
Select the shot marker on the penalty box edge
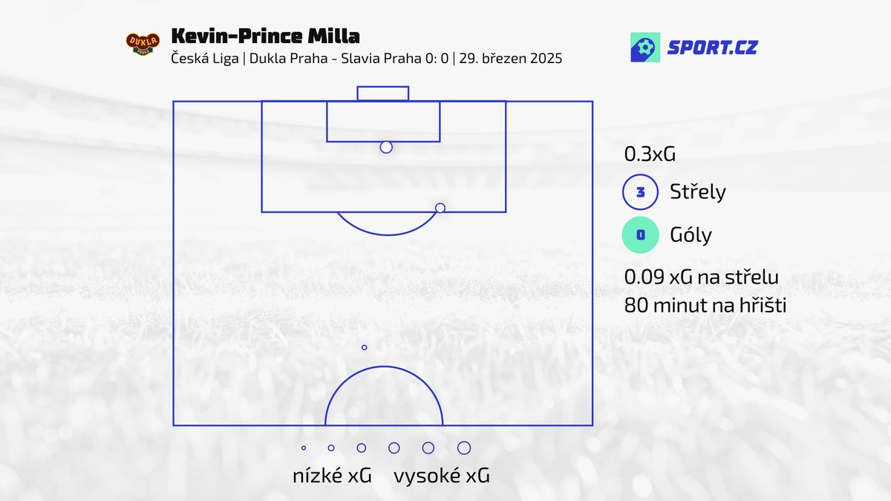[440, 208]
